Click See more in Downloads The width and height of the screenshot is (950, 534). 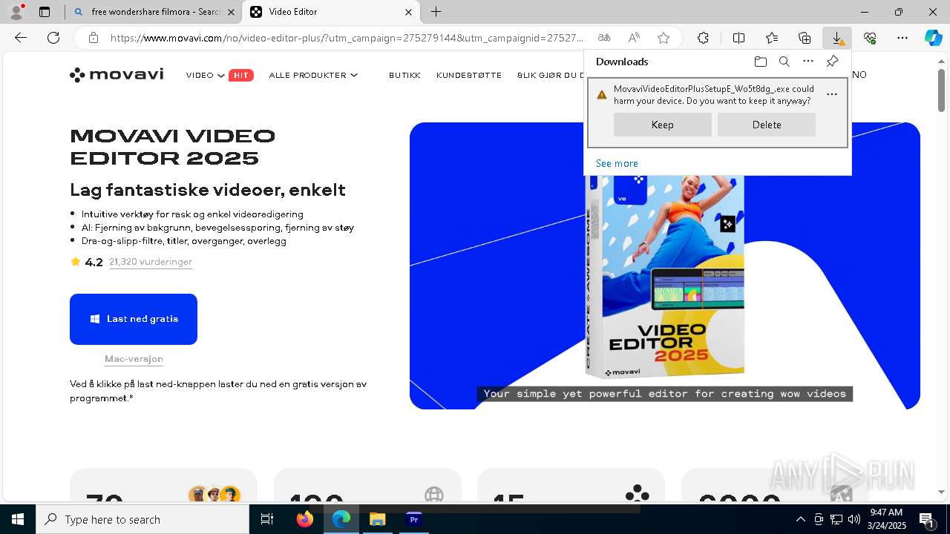pyautogui.click(x=617, y=163)
